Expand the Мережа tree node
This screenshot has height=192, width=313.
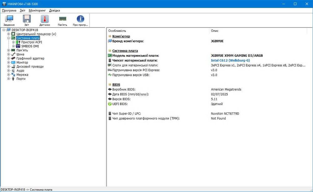pyautogui.click(x=8, y=75)
